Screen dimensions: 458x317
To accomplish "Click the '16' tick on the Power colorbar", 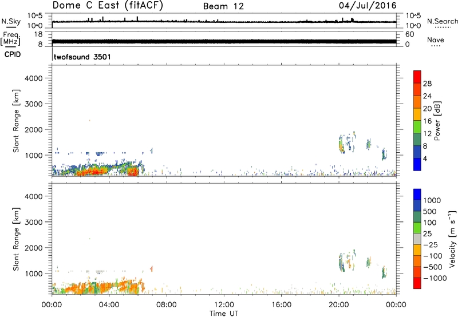I will click(x=427, y=121).
